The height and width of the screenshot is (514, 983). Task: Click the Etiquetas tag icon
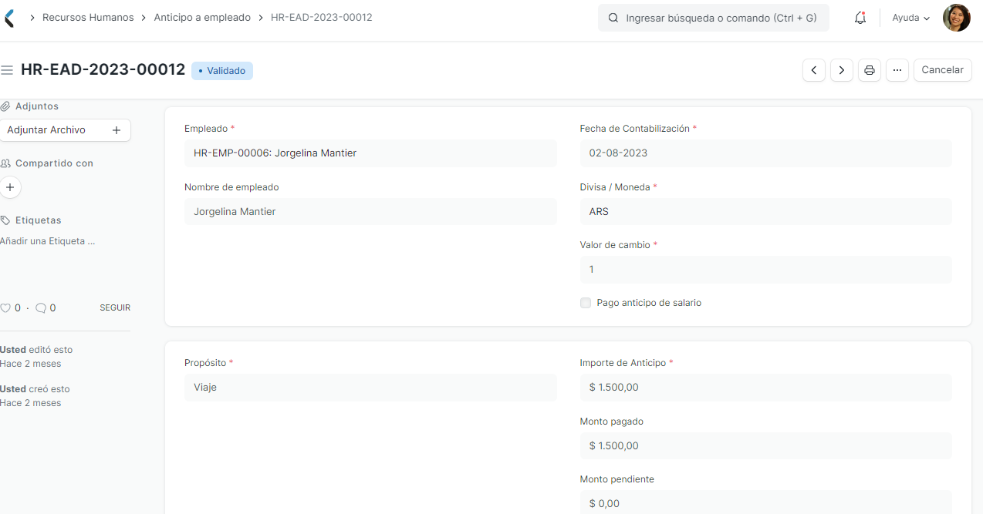[5, 220]
